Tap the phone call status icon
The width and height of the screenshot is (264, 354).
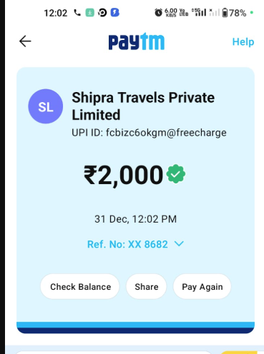tap(77, 13)
